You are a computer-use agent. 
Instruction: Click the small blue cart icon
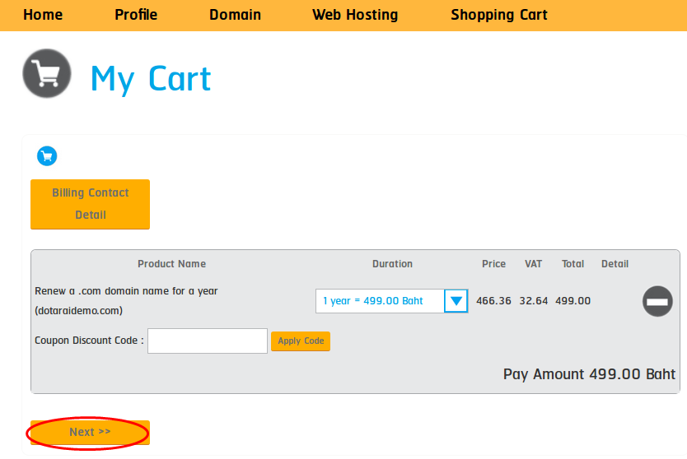pyautogui.click(x=47, y=156)
